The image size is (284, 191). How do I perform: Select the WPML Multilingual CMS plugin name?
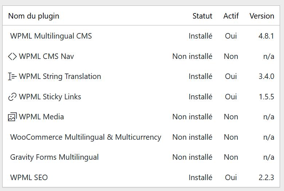coord(51,36)
